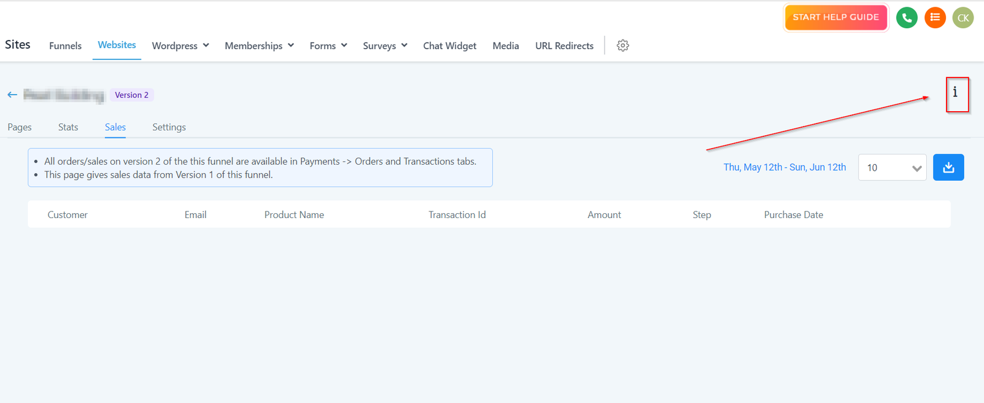Open the Settings tab
Viewport: 984px width, 403px height.
[x=169, y=127]
